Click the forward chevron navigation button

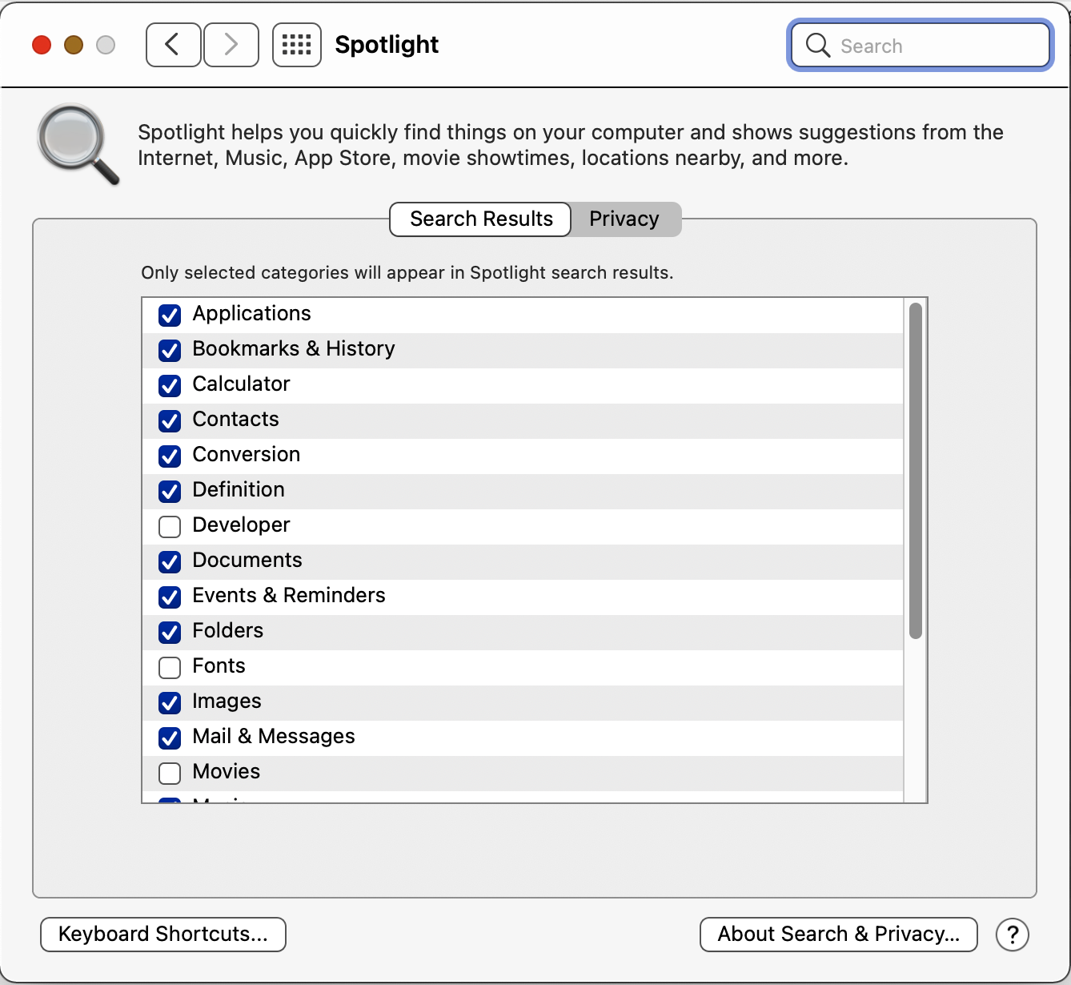point(231,45)
